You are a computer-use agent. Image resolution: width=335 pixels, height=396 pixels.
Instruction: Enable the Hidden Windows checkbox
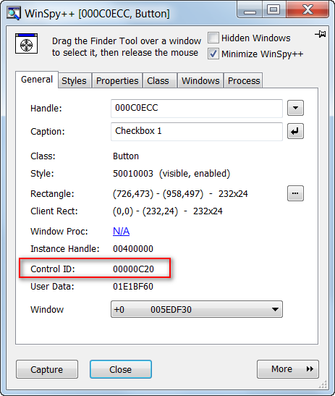click(213, 38)
